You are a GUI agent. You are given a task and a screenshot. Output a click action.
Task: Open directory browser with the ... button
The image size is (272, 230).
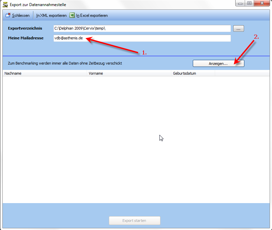tap(238, 29)
